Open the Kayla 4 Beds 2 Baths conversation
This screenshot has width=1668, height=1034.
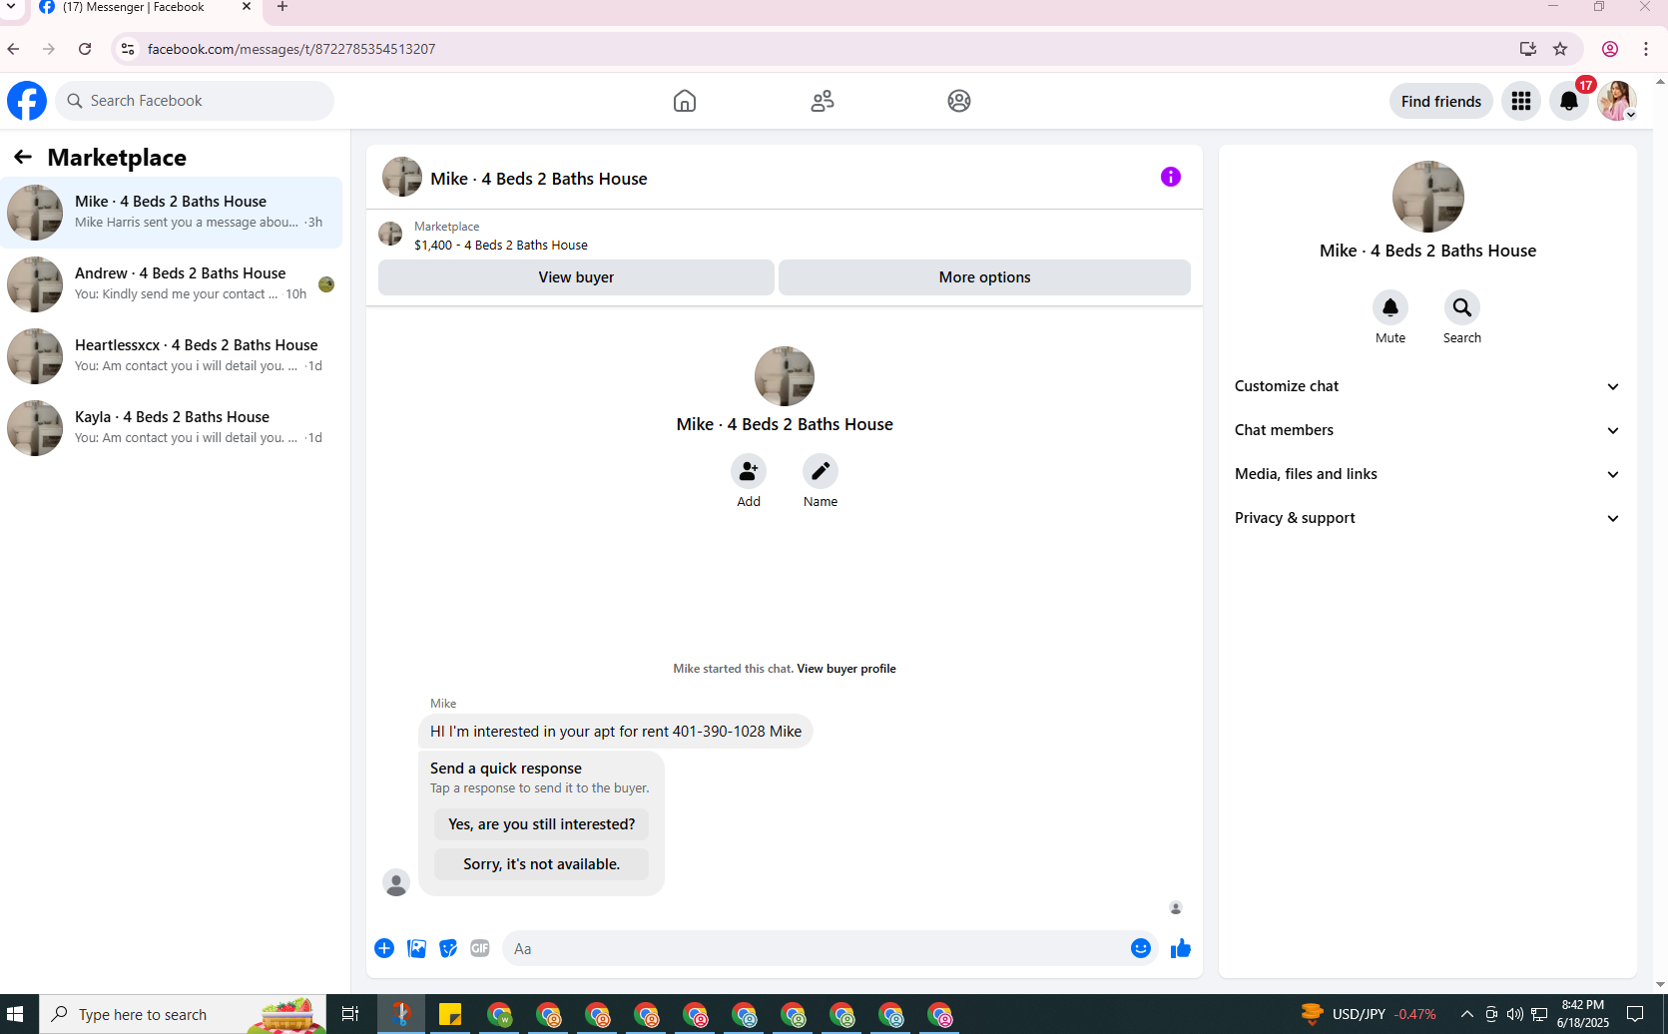tap(171, 428)
